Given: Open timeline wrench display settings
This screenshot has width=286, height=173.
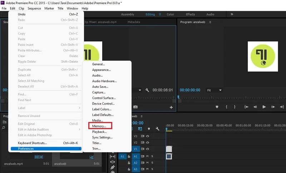Looking at the screenshot, I should pyautogui.click(x=157, y=129).
